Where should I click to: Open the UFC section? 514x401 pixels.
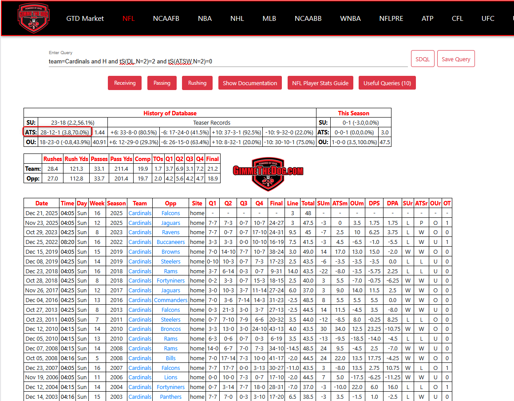(x=488, y=18)
